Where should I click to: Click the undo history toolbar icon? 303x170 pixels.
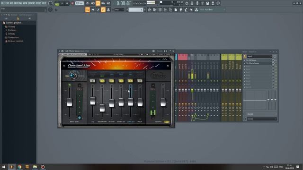pyautogui.click(x=187, y=3)
